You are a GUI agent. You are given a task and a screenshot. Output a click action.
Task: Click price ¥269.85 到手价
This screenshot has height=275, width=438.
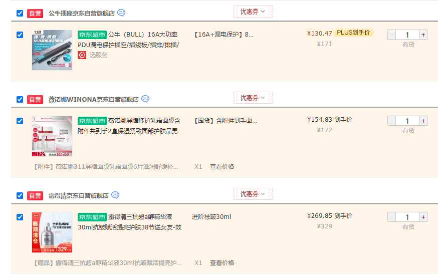330,216
